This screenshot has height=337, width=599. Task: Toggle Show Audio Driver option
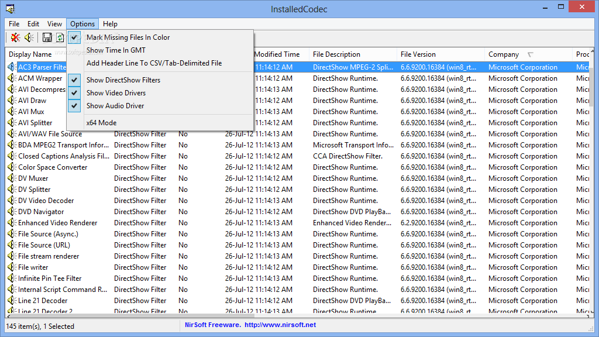160,106
